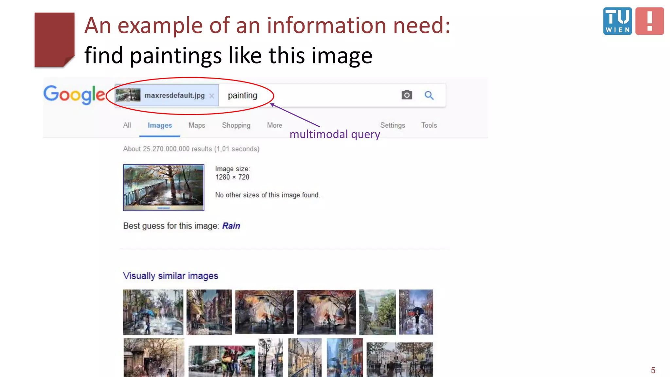Click second-row last image, grey city square

pos(400,360)
